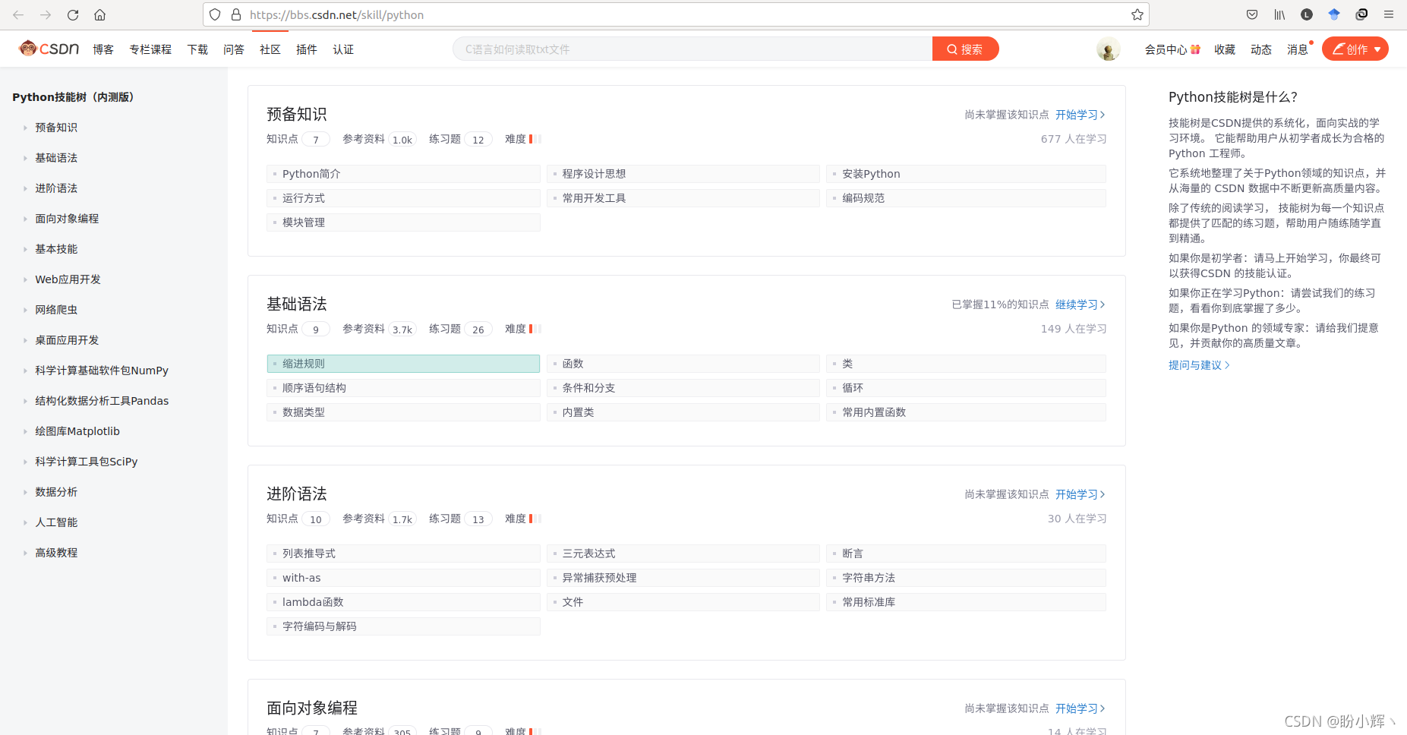Select 科学计算工具包SciPy in sidebar
The height and width of the screenshot is (735, 1407).
(x=87, y=462)
